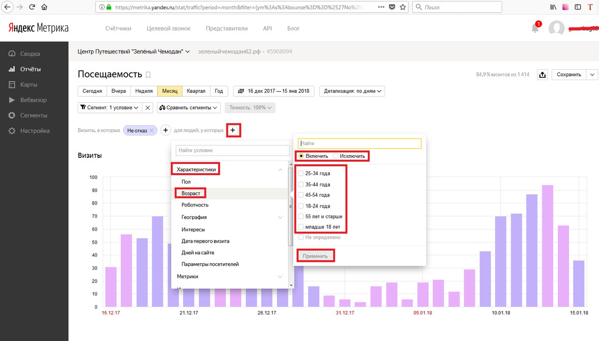599x341 pixels.
Task: Open Целевой звонок in top navigation
Action: point(168,28)
